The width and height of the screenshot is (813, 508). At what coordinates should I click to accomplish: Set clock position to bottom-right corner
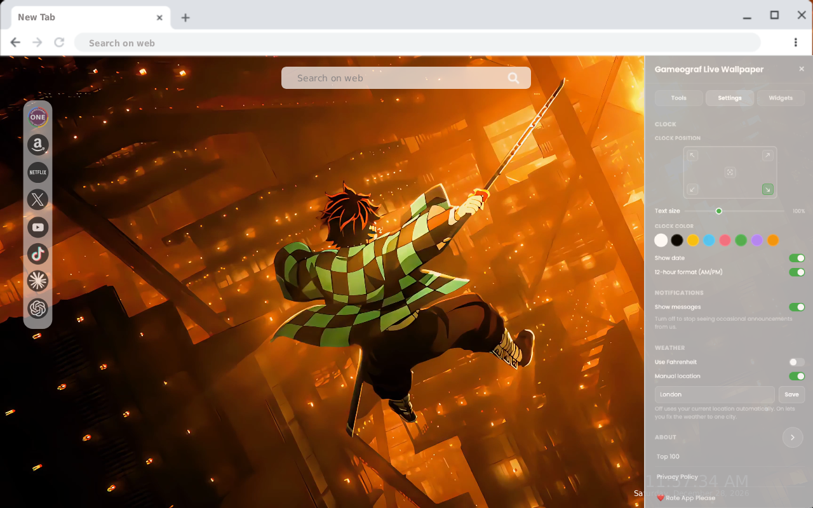[767, 189]
